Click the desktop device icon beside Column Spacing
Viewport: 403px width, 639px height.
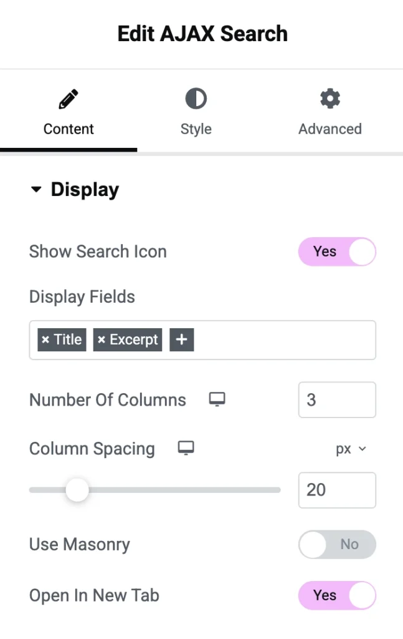pos(186,448)
